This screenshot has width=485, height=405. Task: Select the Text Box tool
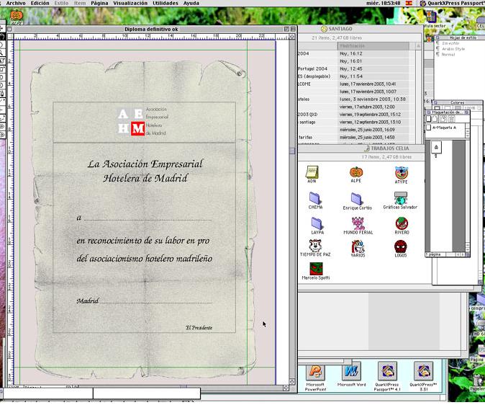2,61
